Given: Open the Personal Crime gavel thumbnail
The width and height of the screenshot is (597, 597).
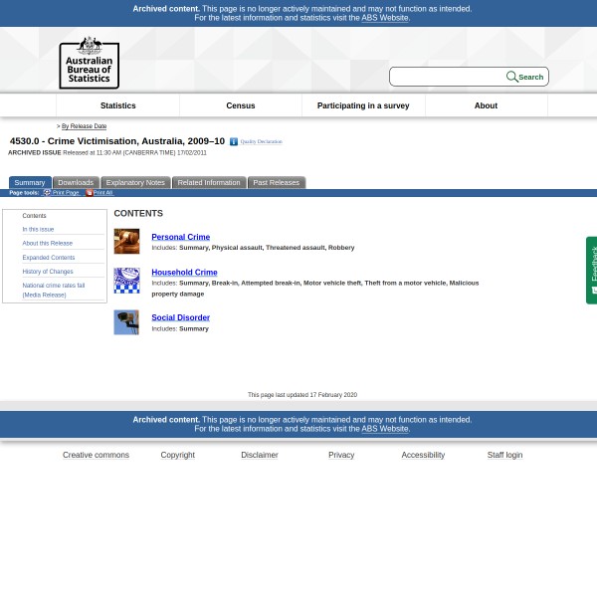Looking at the screenshot, I should 126,242.
